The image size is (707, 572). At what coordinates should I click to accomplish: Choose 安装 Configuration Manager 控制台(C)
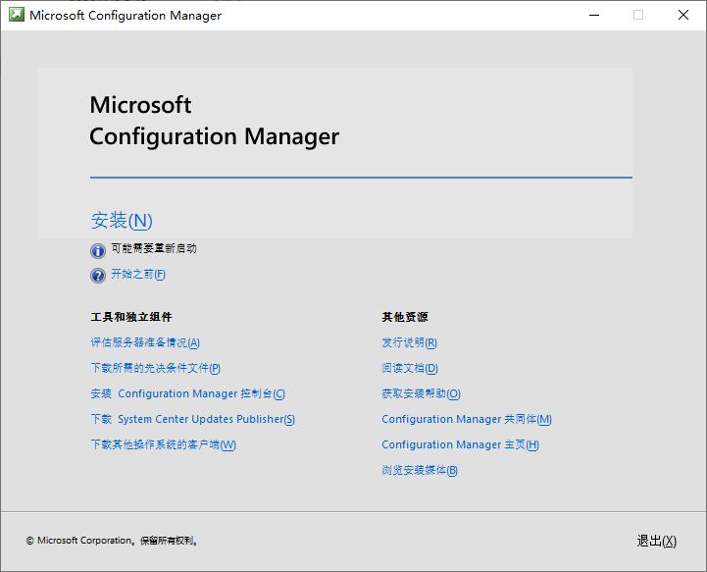point(187,393)
